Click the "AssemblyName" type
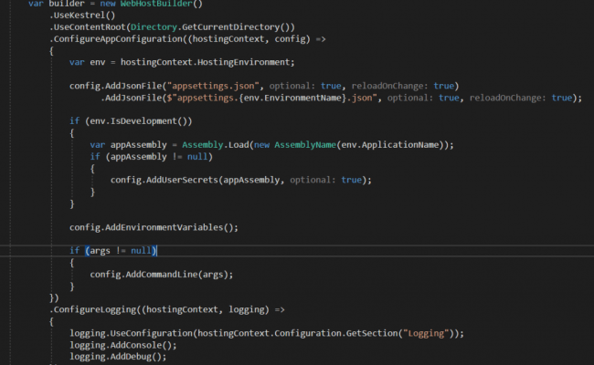Image resolution: width=594 pixels, height=365 pixels. pos(305,145)
